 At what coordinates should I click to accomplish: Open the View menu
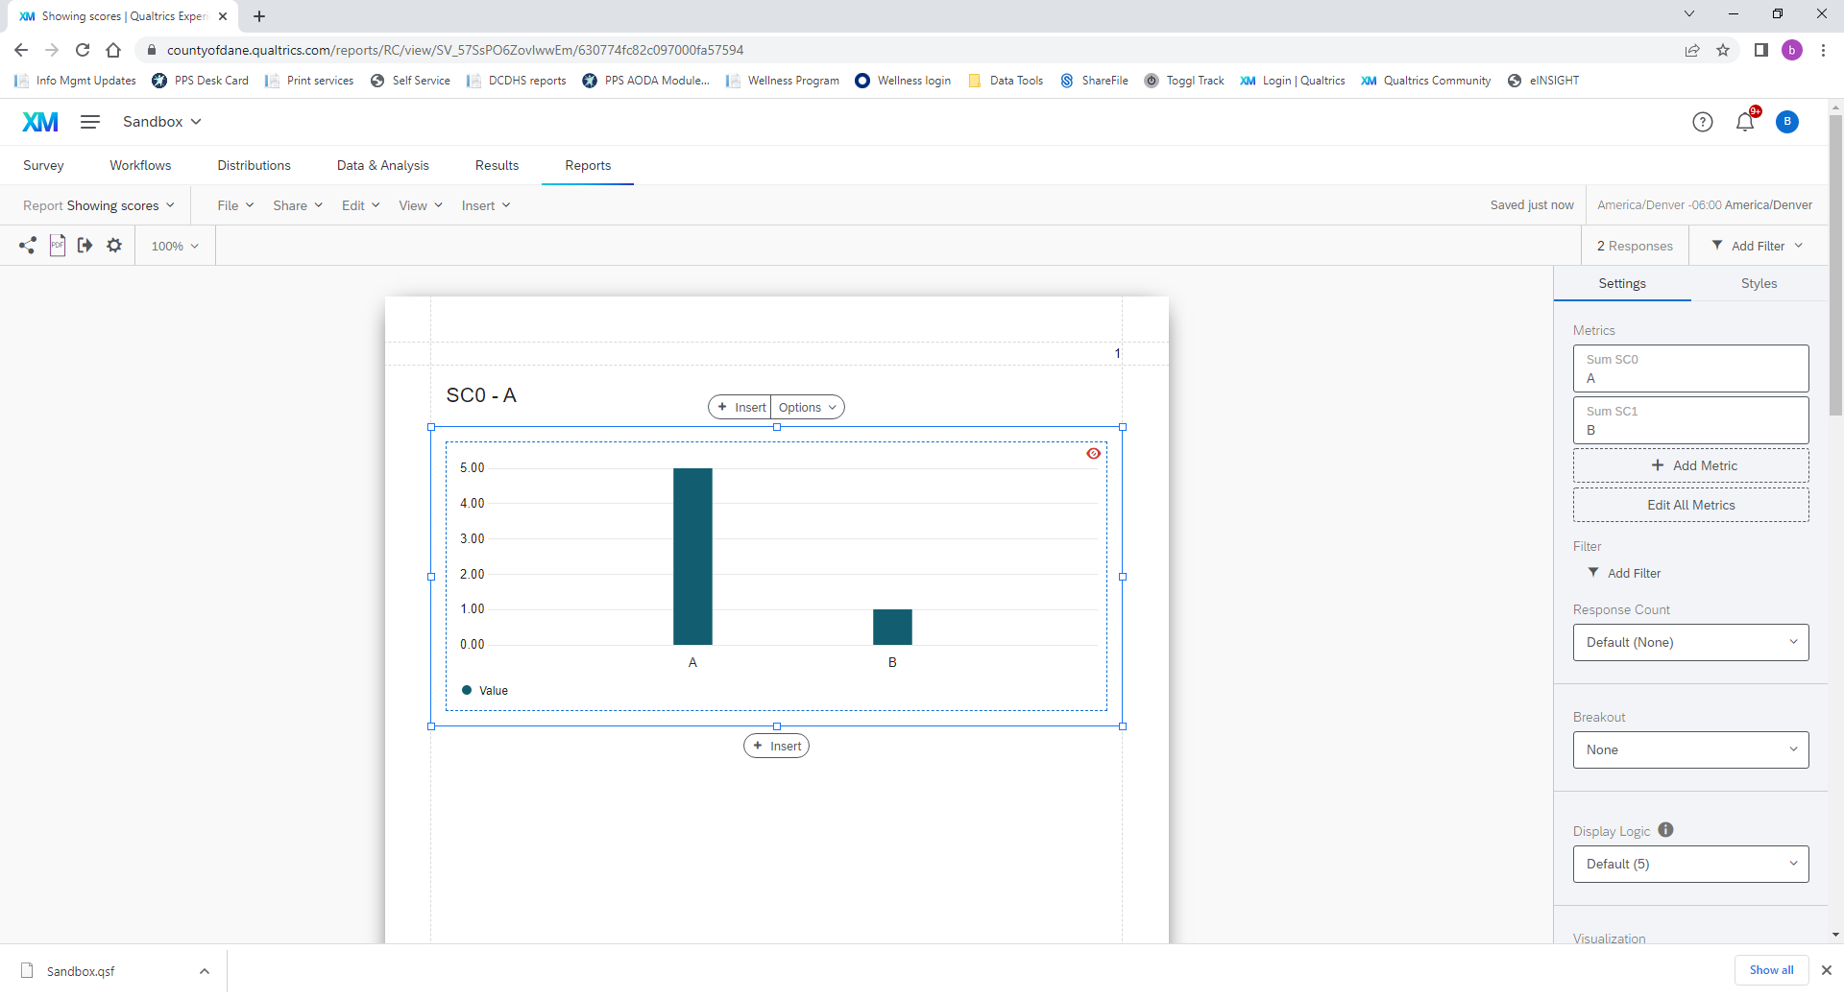coord(421,205)
